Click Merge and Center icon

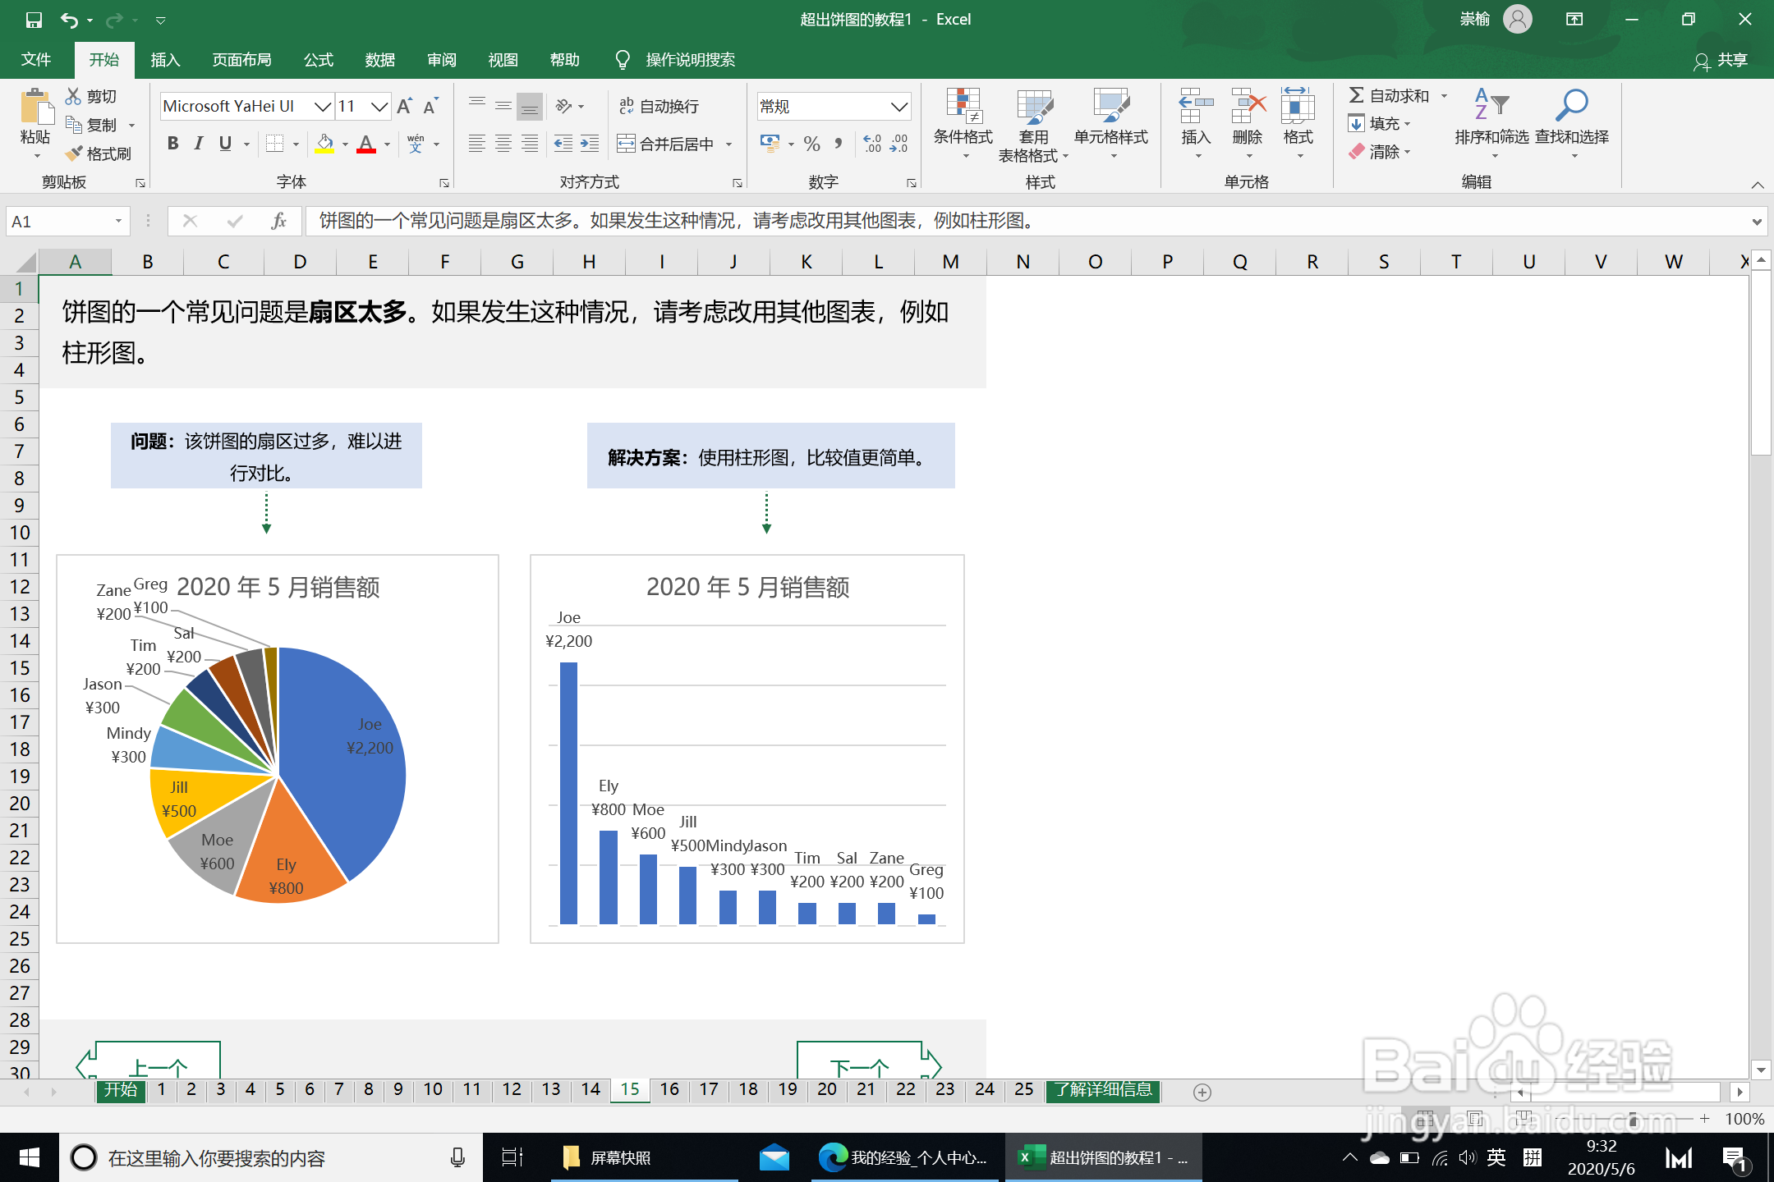coord(626,144)
